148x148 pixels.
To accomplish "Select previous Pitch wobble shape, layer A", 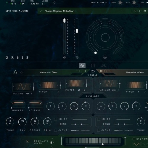I will pos(40,85).
